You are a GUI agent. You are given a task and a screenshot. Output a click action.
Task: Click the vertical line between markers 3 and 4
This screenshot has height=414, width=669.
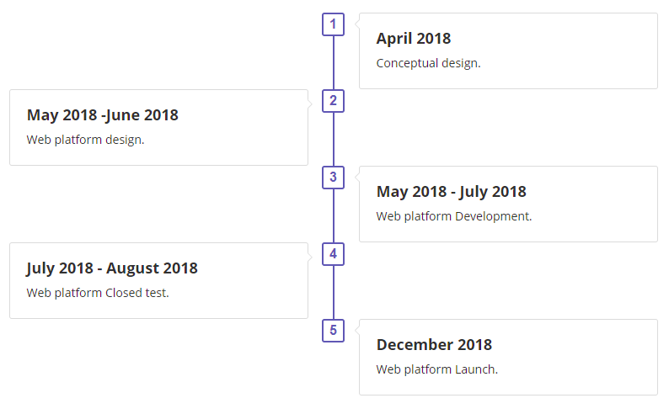(x=333, y=216)
